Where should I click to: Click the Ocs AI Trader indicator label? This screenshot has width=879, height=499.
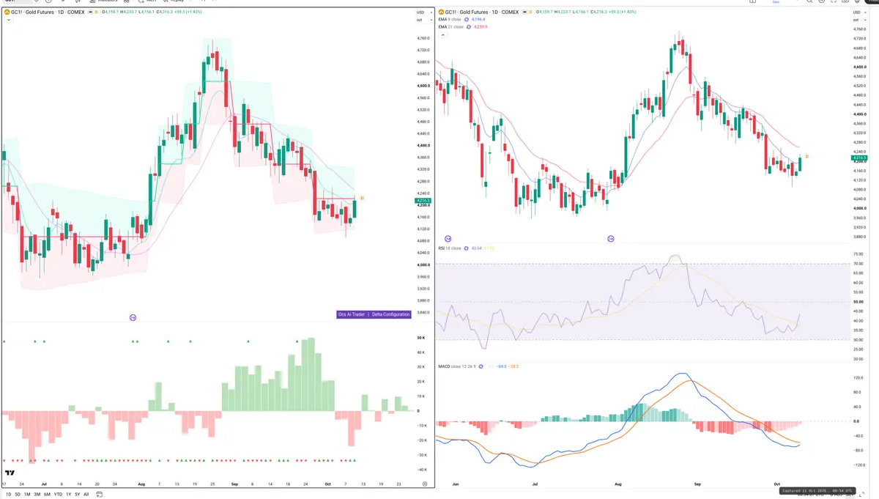click(352, 314)
